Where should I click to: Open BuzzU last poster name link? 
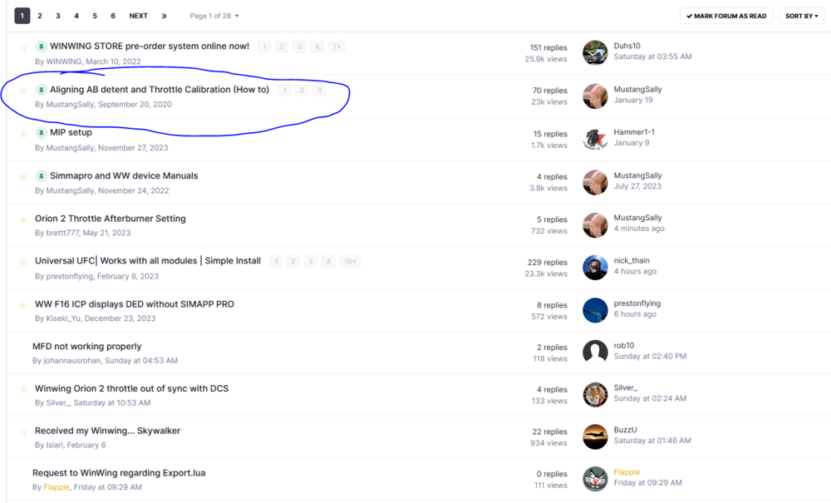point(626,430)
